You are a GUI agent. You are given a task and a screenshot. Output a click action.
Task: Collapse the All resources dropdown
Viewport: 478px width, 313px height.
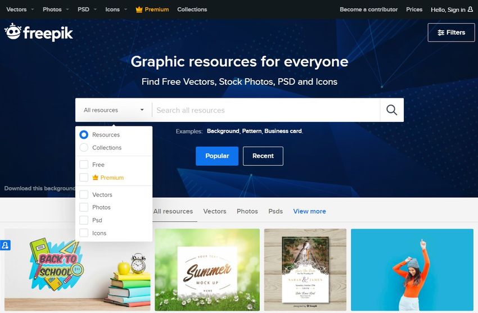[114, 110]
